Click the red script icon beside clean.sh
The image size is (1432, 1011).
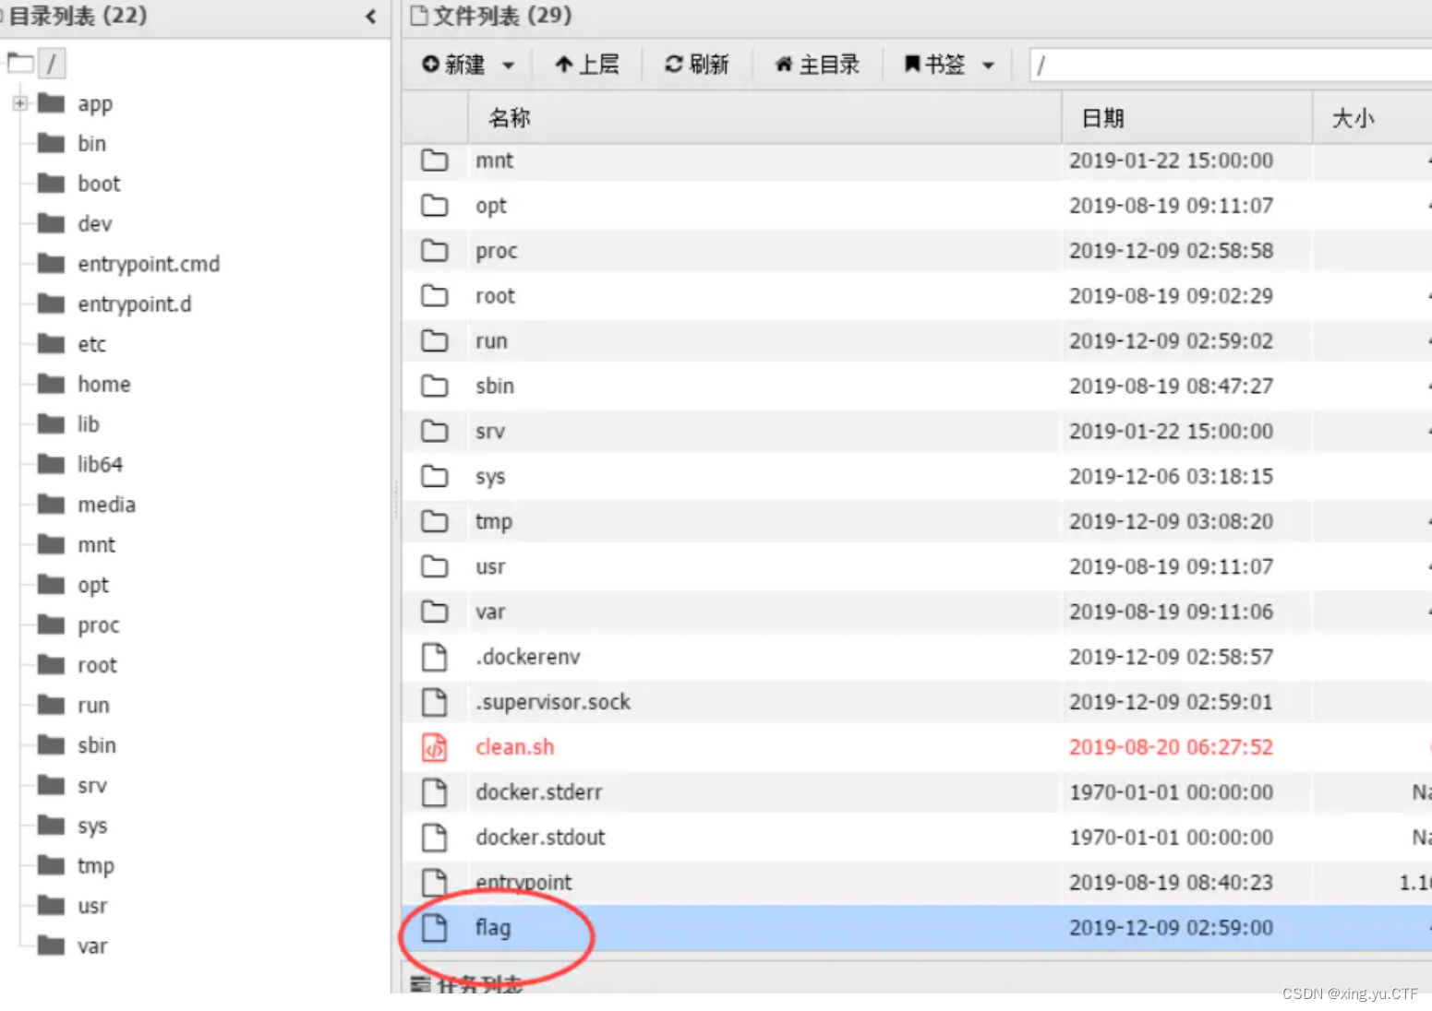pos(435,747)
